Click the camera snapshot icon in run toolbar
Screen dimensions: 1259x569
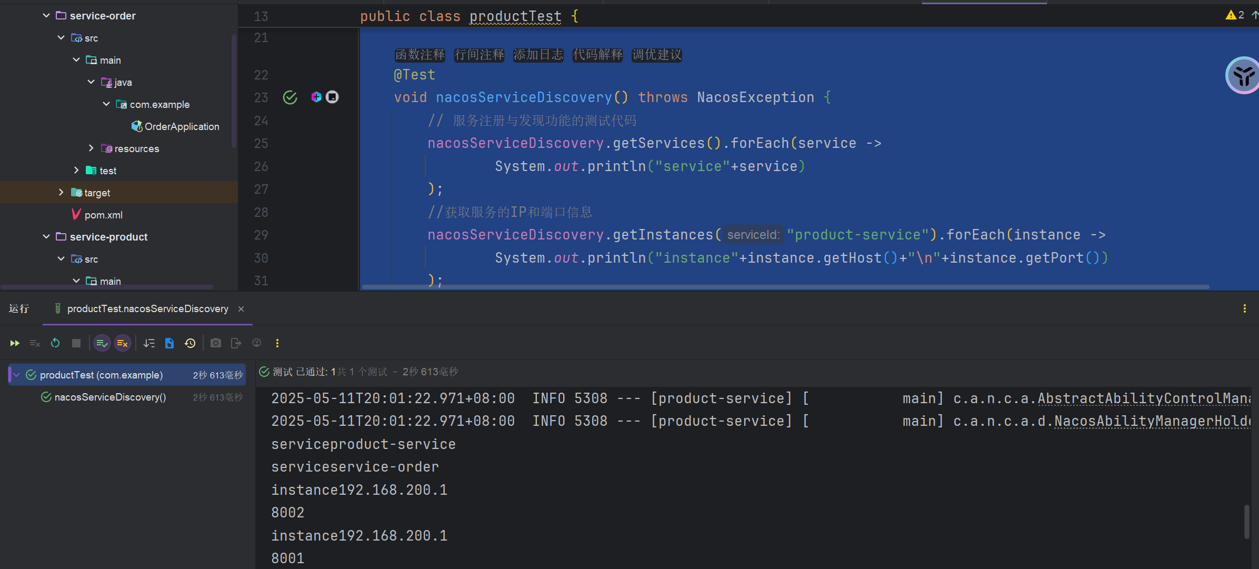click(215, 343)
